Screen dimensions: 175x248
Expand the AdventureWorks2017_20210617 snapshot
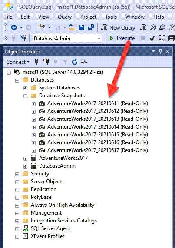click(x=33, y=151)
